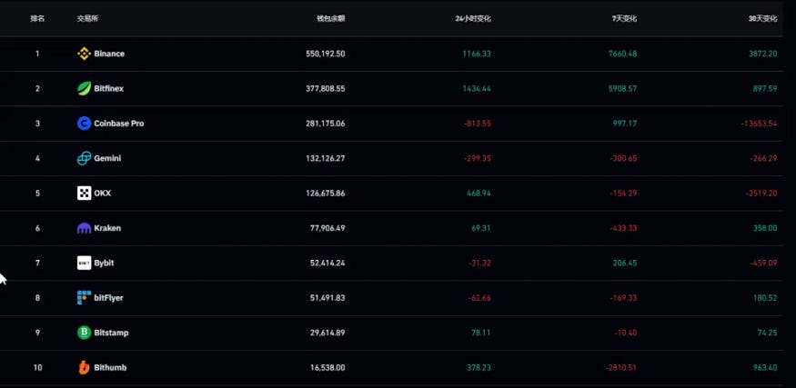The width and height of the screenshot is (796, 388).
Task: Open the Bybit exchange name link
Action: (x=104, y=263)
